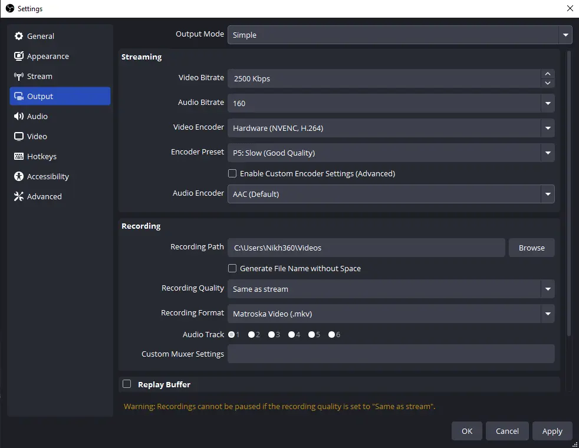Screen dimensions: 579x448
Task: Open the Encoder Preset dropdown
Action: 391,153
